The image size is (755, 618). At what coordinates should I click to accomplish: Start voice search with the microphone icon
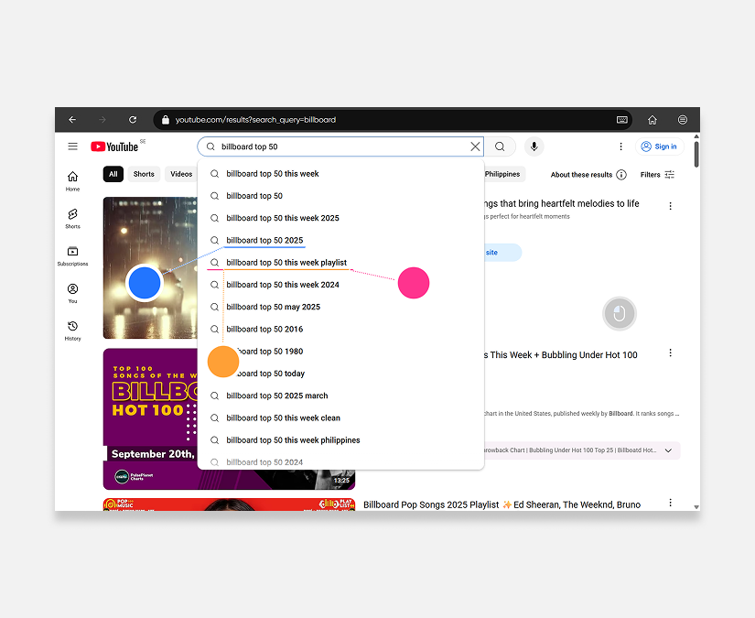click(x=534, y=146)
